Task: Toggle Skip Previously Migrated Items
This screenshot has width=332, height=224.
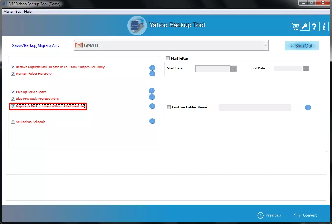Action: (13, 99)
